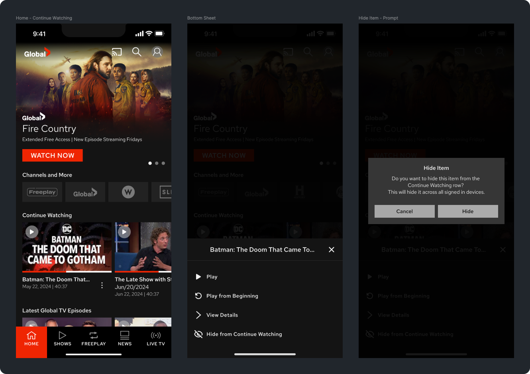Click Batman: The Doom That... title text
The width and height of the screenshot is (530, 374).
(56, 280)
